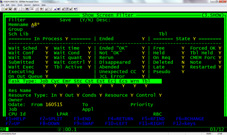
Task: Click the Y value under Tbl task type
Action: click(x=146, y=86)
